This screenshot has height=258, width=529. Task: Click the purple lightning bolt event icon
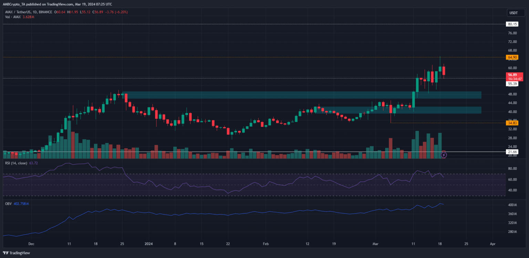pyautogui.click(x=444, y=155)
